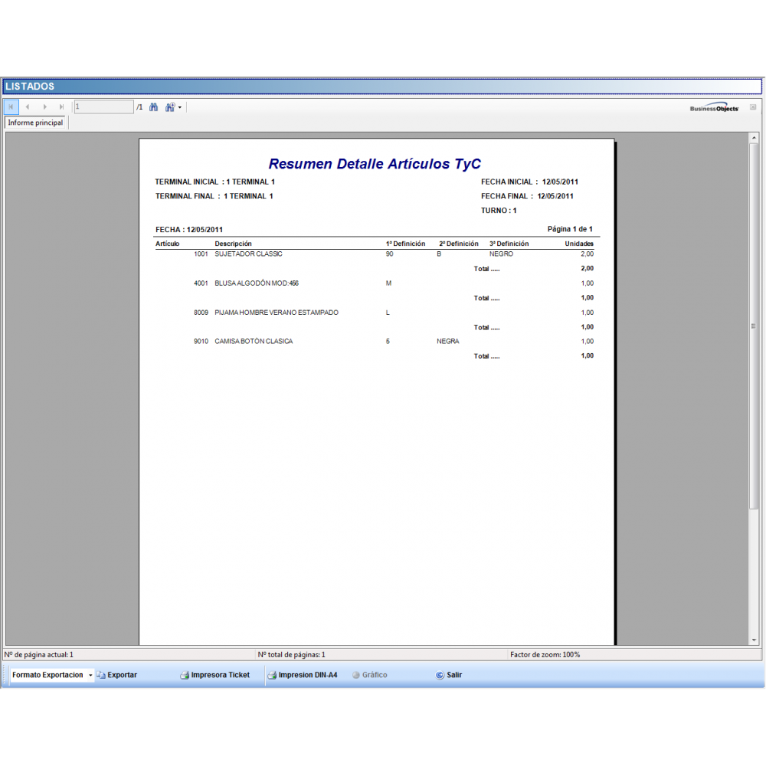Select the BLUSA ALGODÓN MOD:456 row text
This screenshot has width=766, height=766.
point(257,283)
